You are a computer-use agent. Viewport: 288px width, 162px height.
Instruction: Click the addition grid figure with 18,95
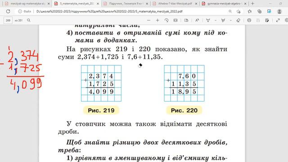pos(184,83)
